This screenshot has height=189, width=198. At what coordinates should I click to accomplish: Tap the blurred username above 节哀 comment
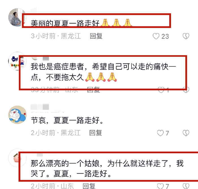pos(40,107)
